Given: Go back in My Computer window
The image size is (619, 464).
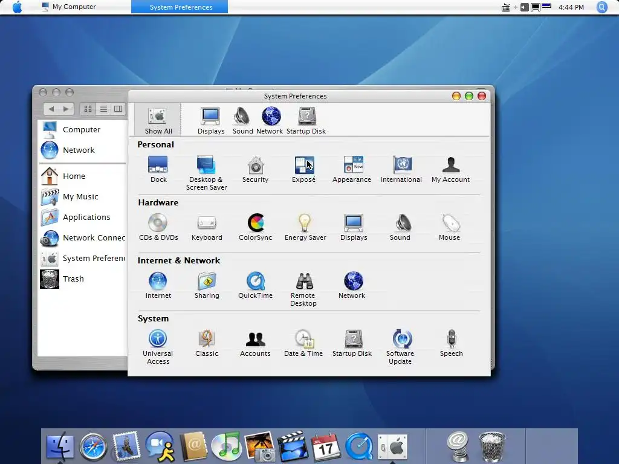Looking at the screenshot, I should pyautogui.click(x=51, y=109).
